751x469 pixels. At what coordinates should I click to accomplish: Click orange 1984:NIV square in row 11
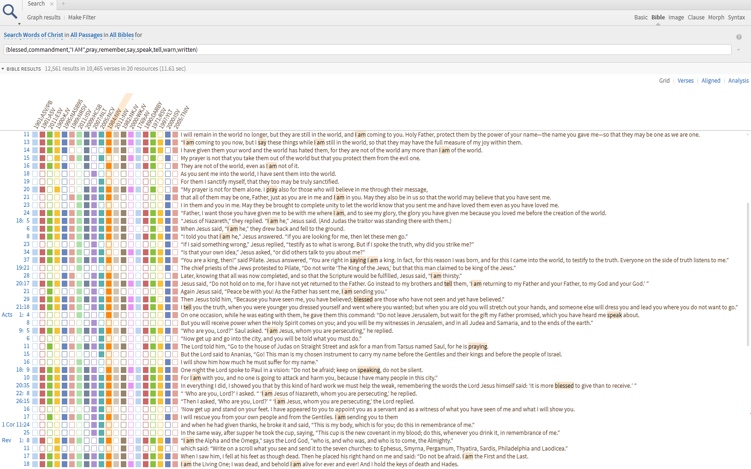109,135
